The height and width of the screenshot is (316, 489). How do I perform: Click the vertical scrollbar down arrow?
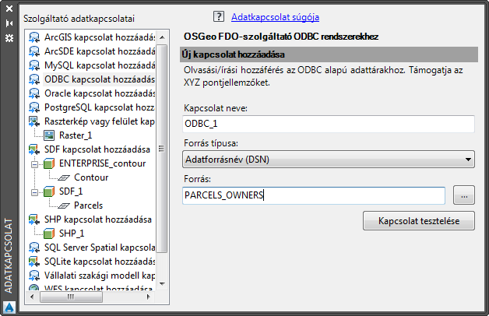tap(162, 283)
